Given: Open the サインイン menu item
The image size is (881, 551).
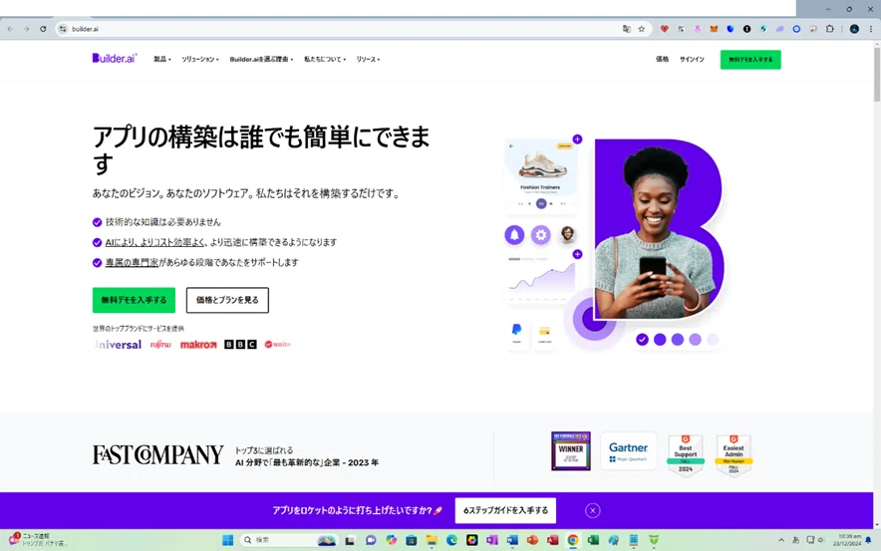Looking at the screenshot, I should 692,59.
